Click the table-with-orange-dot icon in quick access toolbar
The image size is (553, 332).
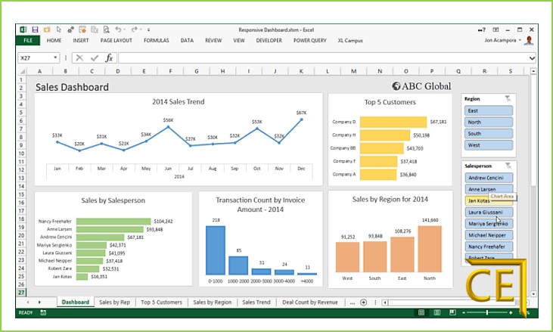(x=82, y=29)
